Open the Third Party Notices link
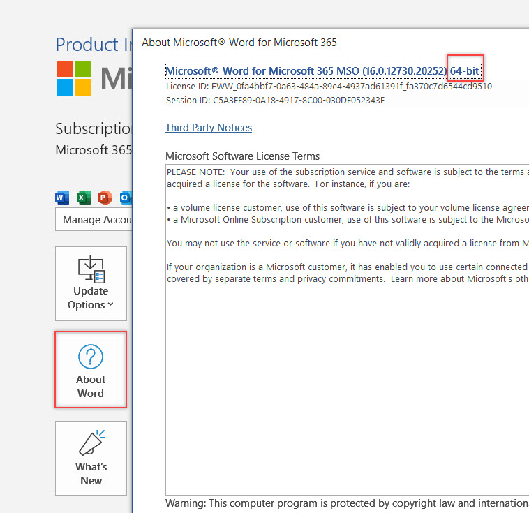Viewport: 529px width, 513px height. [209, 128]
